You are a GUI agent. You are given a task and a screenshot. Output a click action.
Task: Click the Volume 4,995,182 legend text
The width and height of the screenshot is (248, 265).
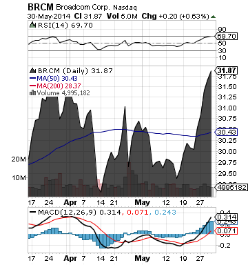[x=63, y=92]
